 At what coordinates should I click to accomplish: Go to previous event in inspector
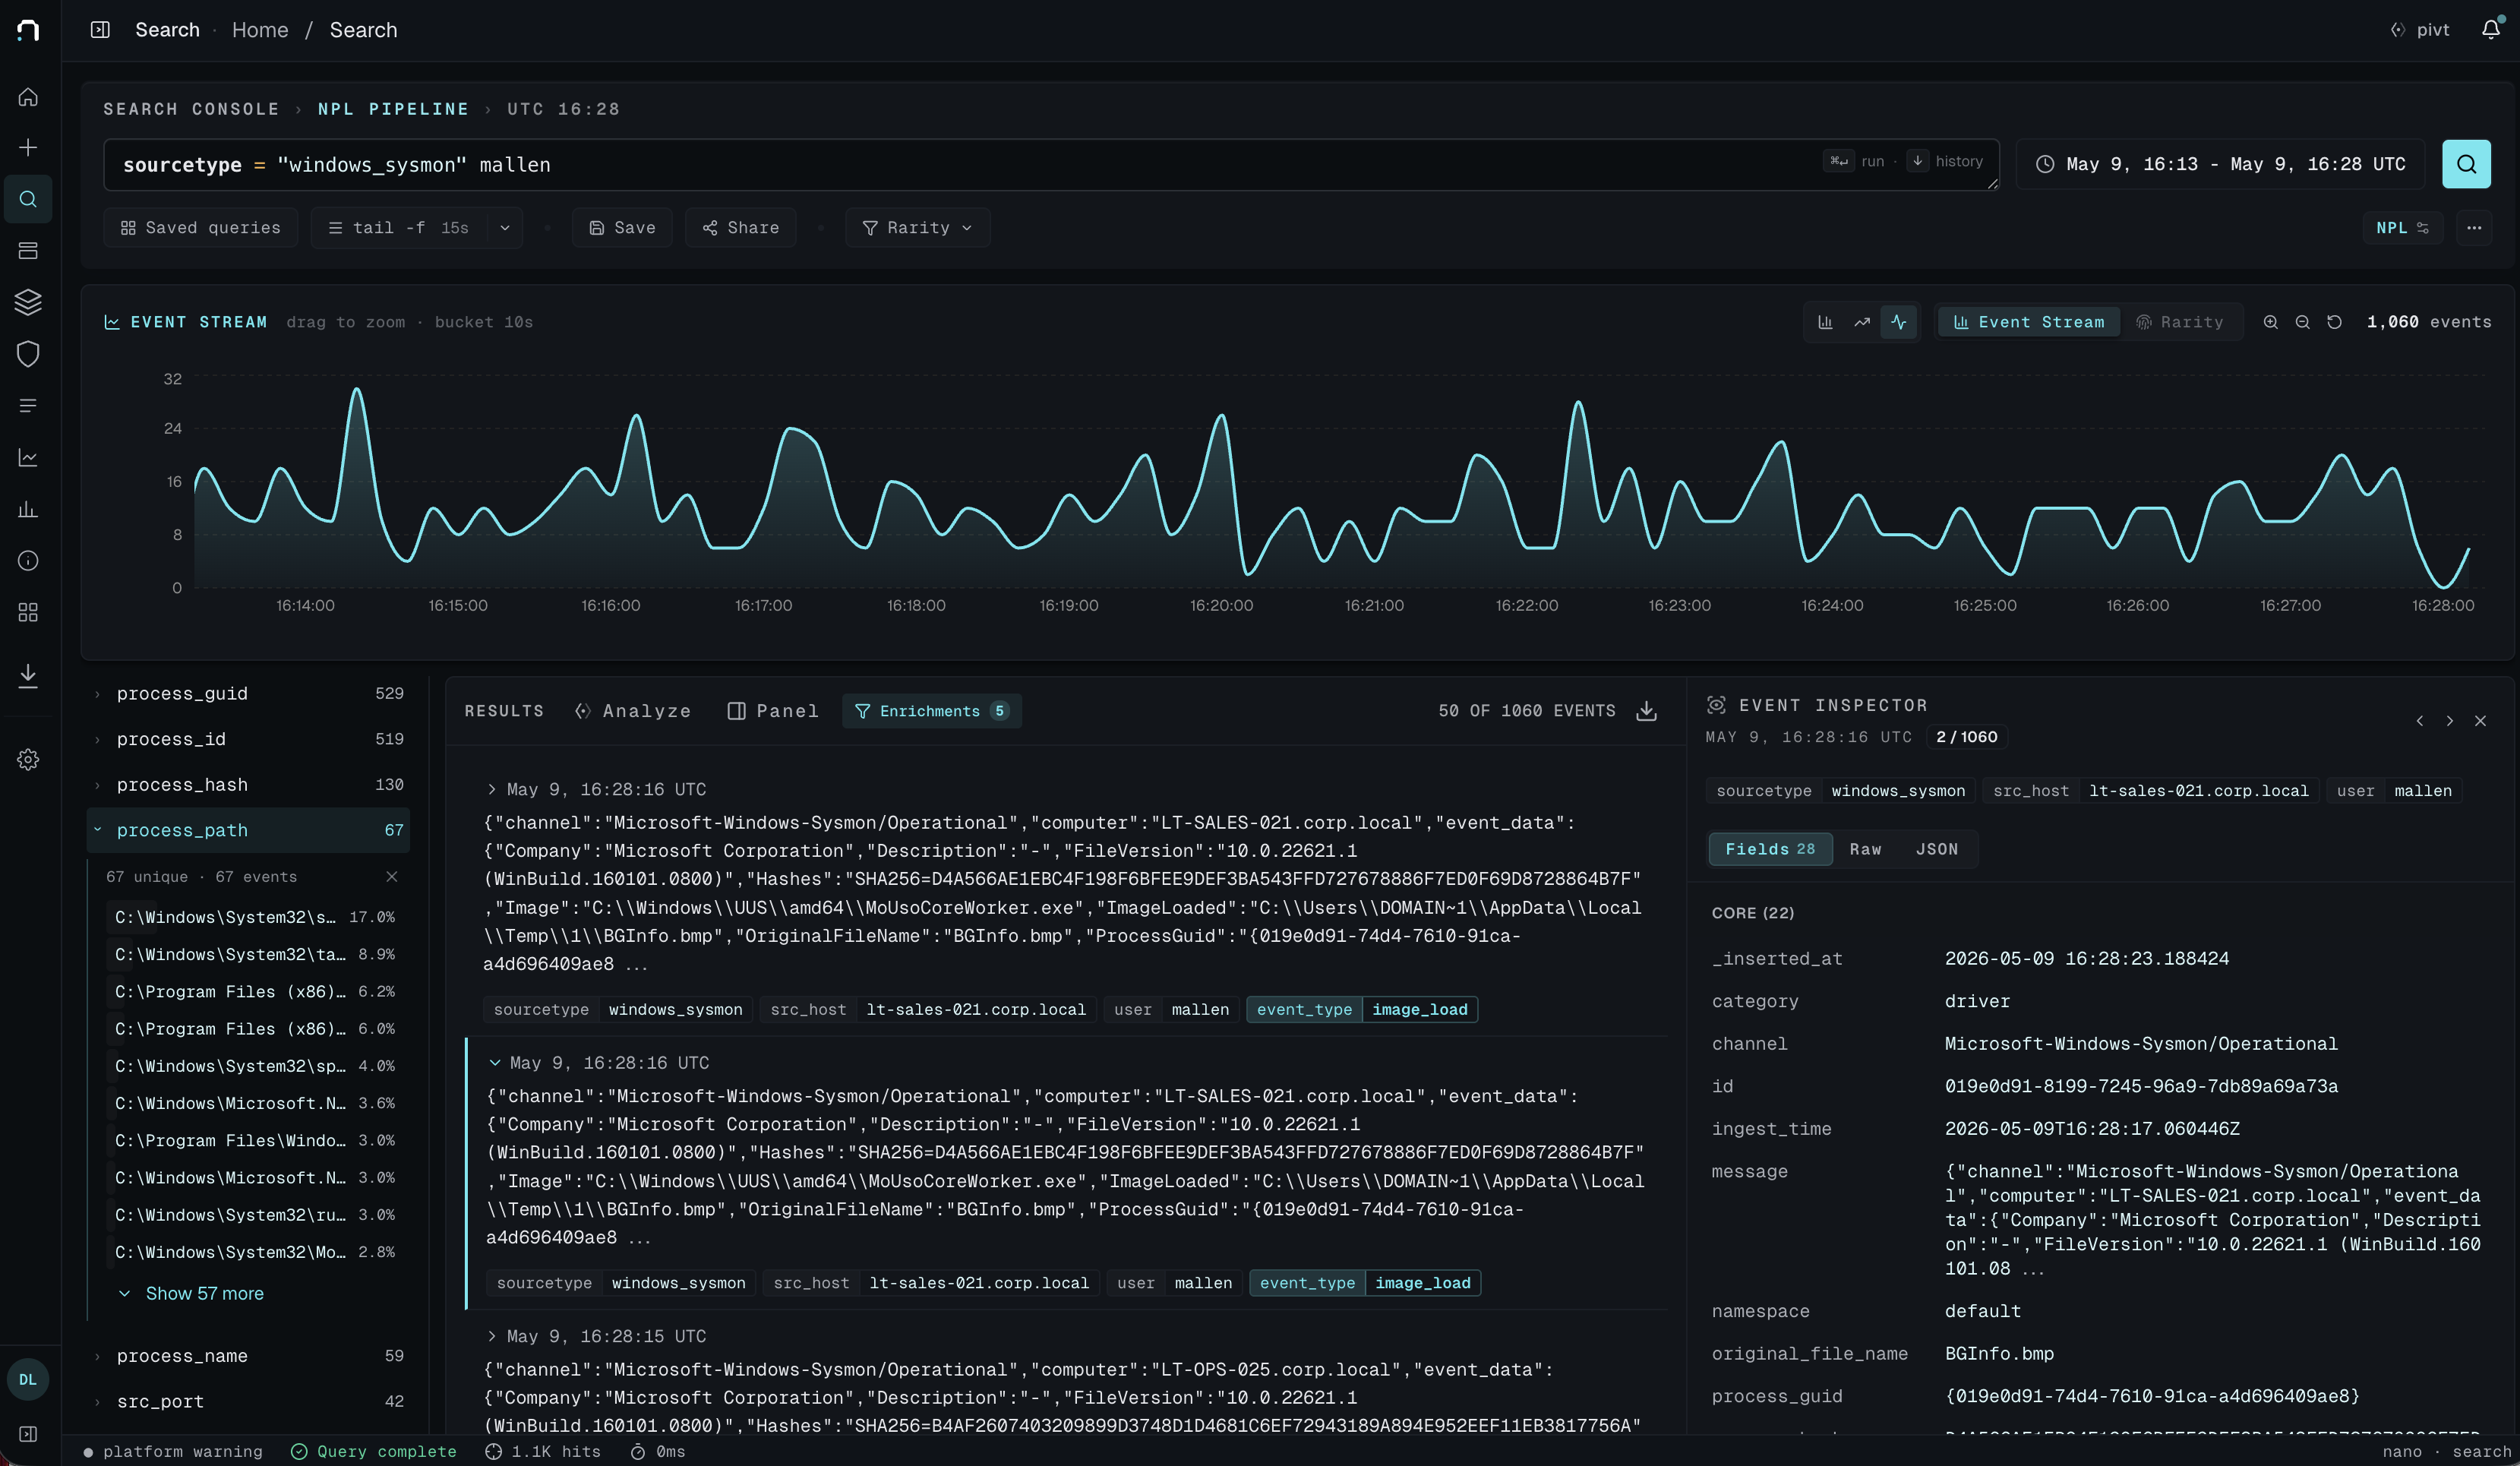[x=2419, y=720]
